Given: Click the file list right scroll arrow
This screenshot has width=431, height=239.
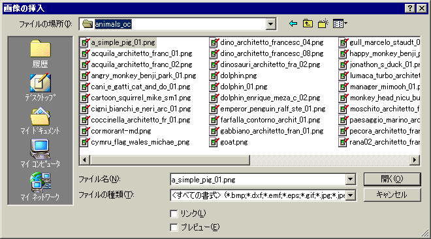Looking at the screenshot, I should pyautogui.click(x=415, y=160).
